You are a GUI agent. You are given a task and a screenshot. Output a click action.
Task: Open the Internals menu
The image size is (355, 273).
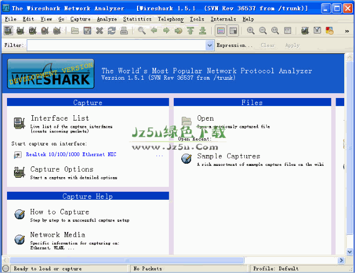[223, 19]
